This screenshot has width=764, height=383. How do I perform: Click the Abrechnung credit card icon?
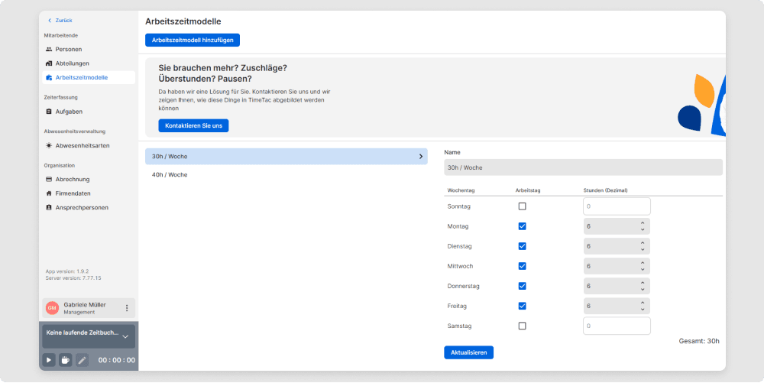(49, 180)
